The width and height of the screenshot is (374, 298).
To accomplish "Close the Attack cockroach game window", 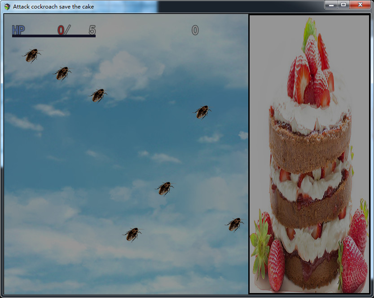I will [x=360, y=5].
